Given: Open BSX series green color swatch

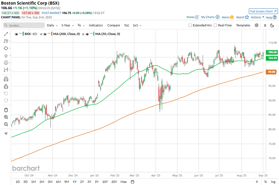Looking at the screenshot, I should click(x=23, y=34).
